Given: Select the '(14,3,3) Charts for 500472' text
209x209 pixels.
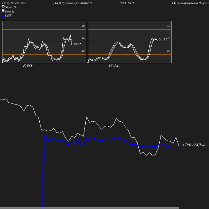Looking at the screenshot, I should 72,3.
